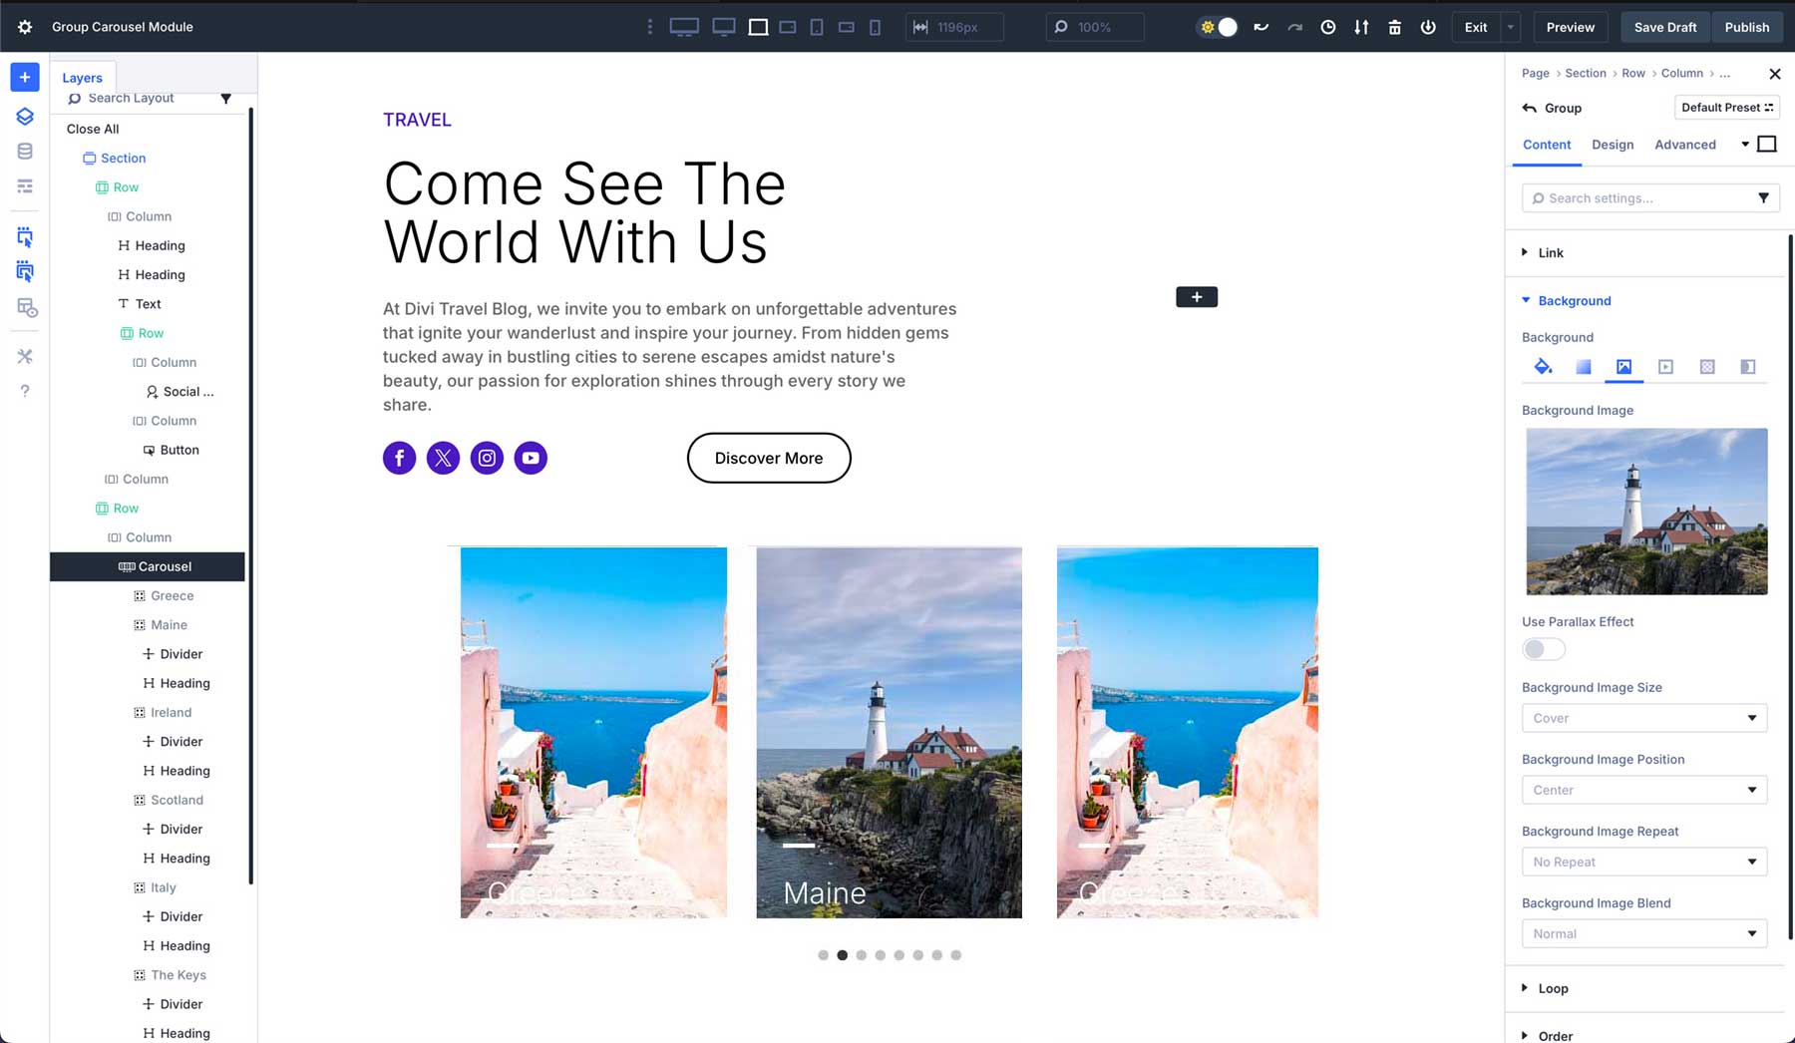Screen dimensions: 1795x1043
Task: Switch to the gradient background icon
Action: pyautogui.click(x=1584, y=367)
